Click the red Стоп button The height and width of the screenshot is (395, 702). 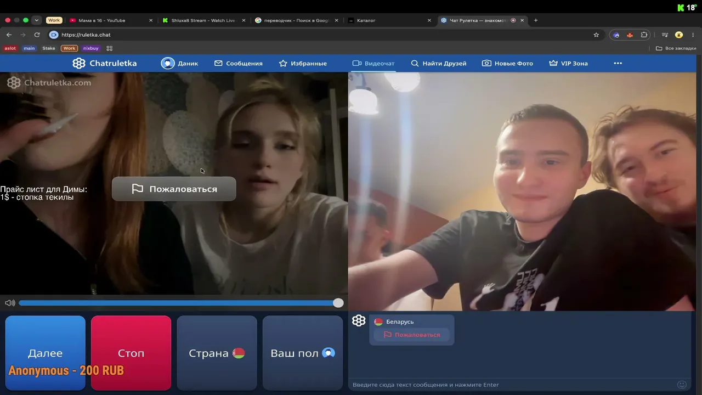coord(131,353)
